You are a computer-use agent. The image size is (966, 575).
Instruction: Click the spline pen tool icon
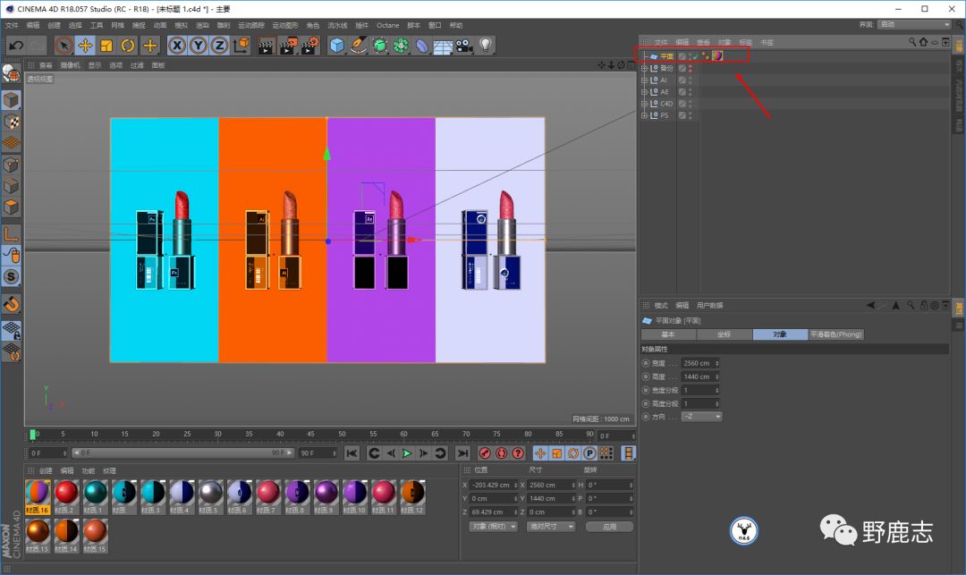[359, 46]
